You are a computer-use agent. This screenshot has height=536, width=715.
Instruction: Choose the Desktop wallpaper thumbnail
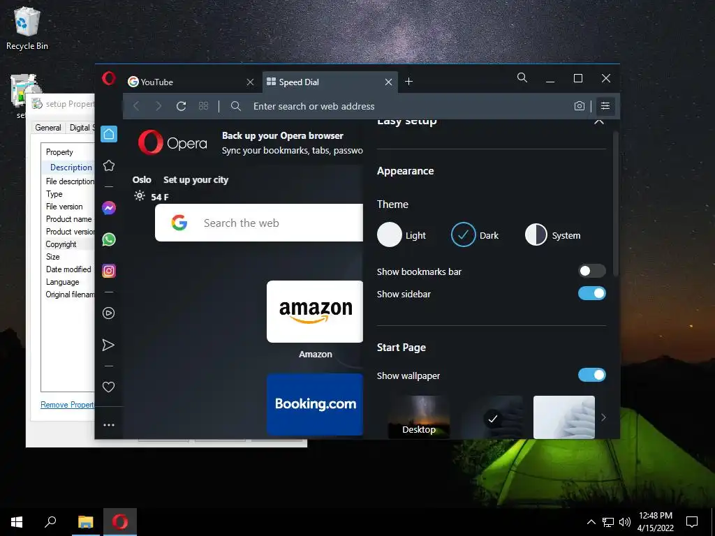click(419, 417)
